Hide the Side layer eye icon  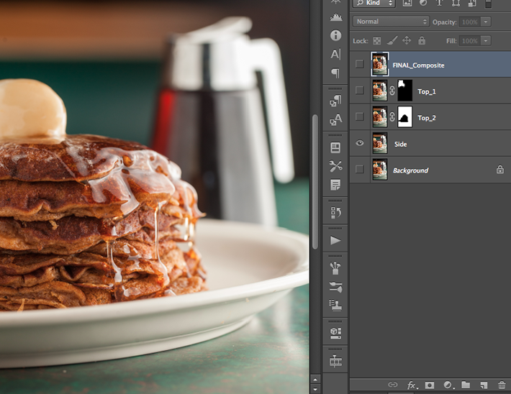pyautogui.click(x=360, y=144)
